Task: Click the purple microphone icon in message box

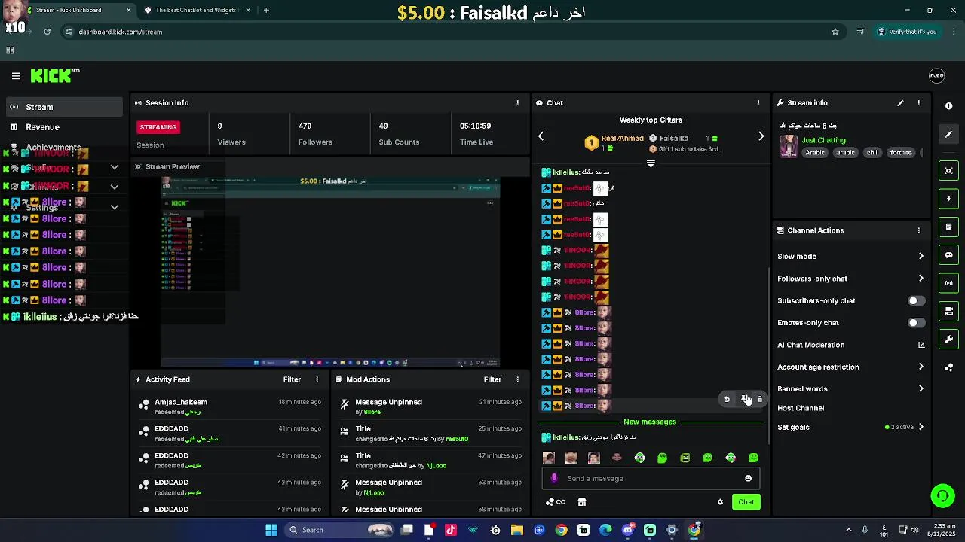Action: click(x=554, y=478)
